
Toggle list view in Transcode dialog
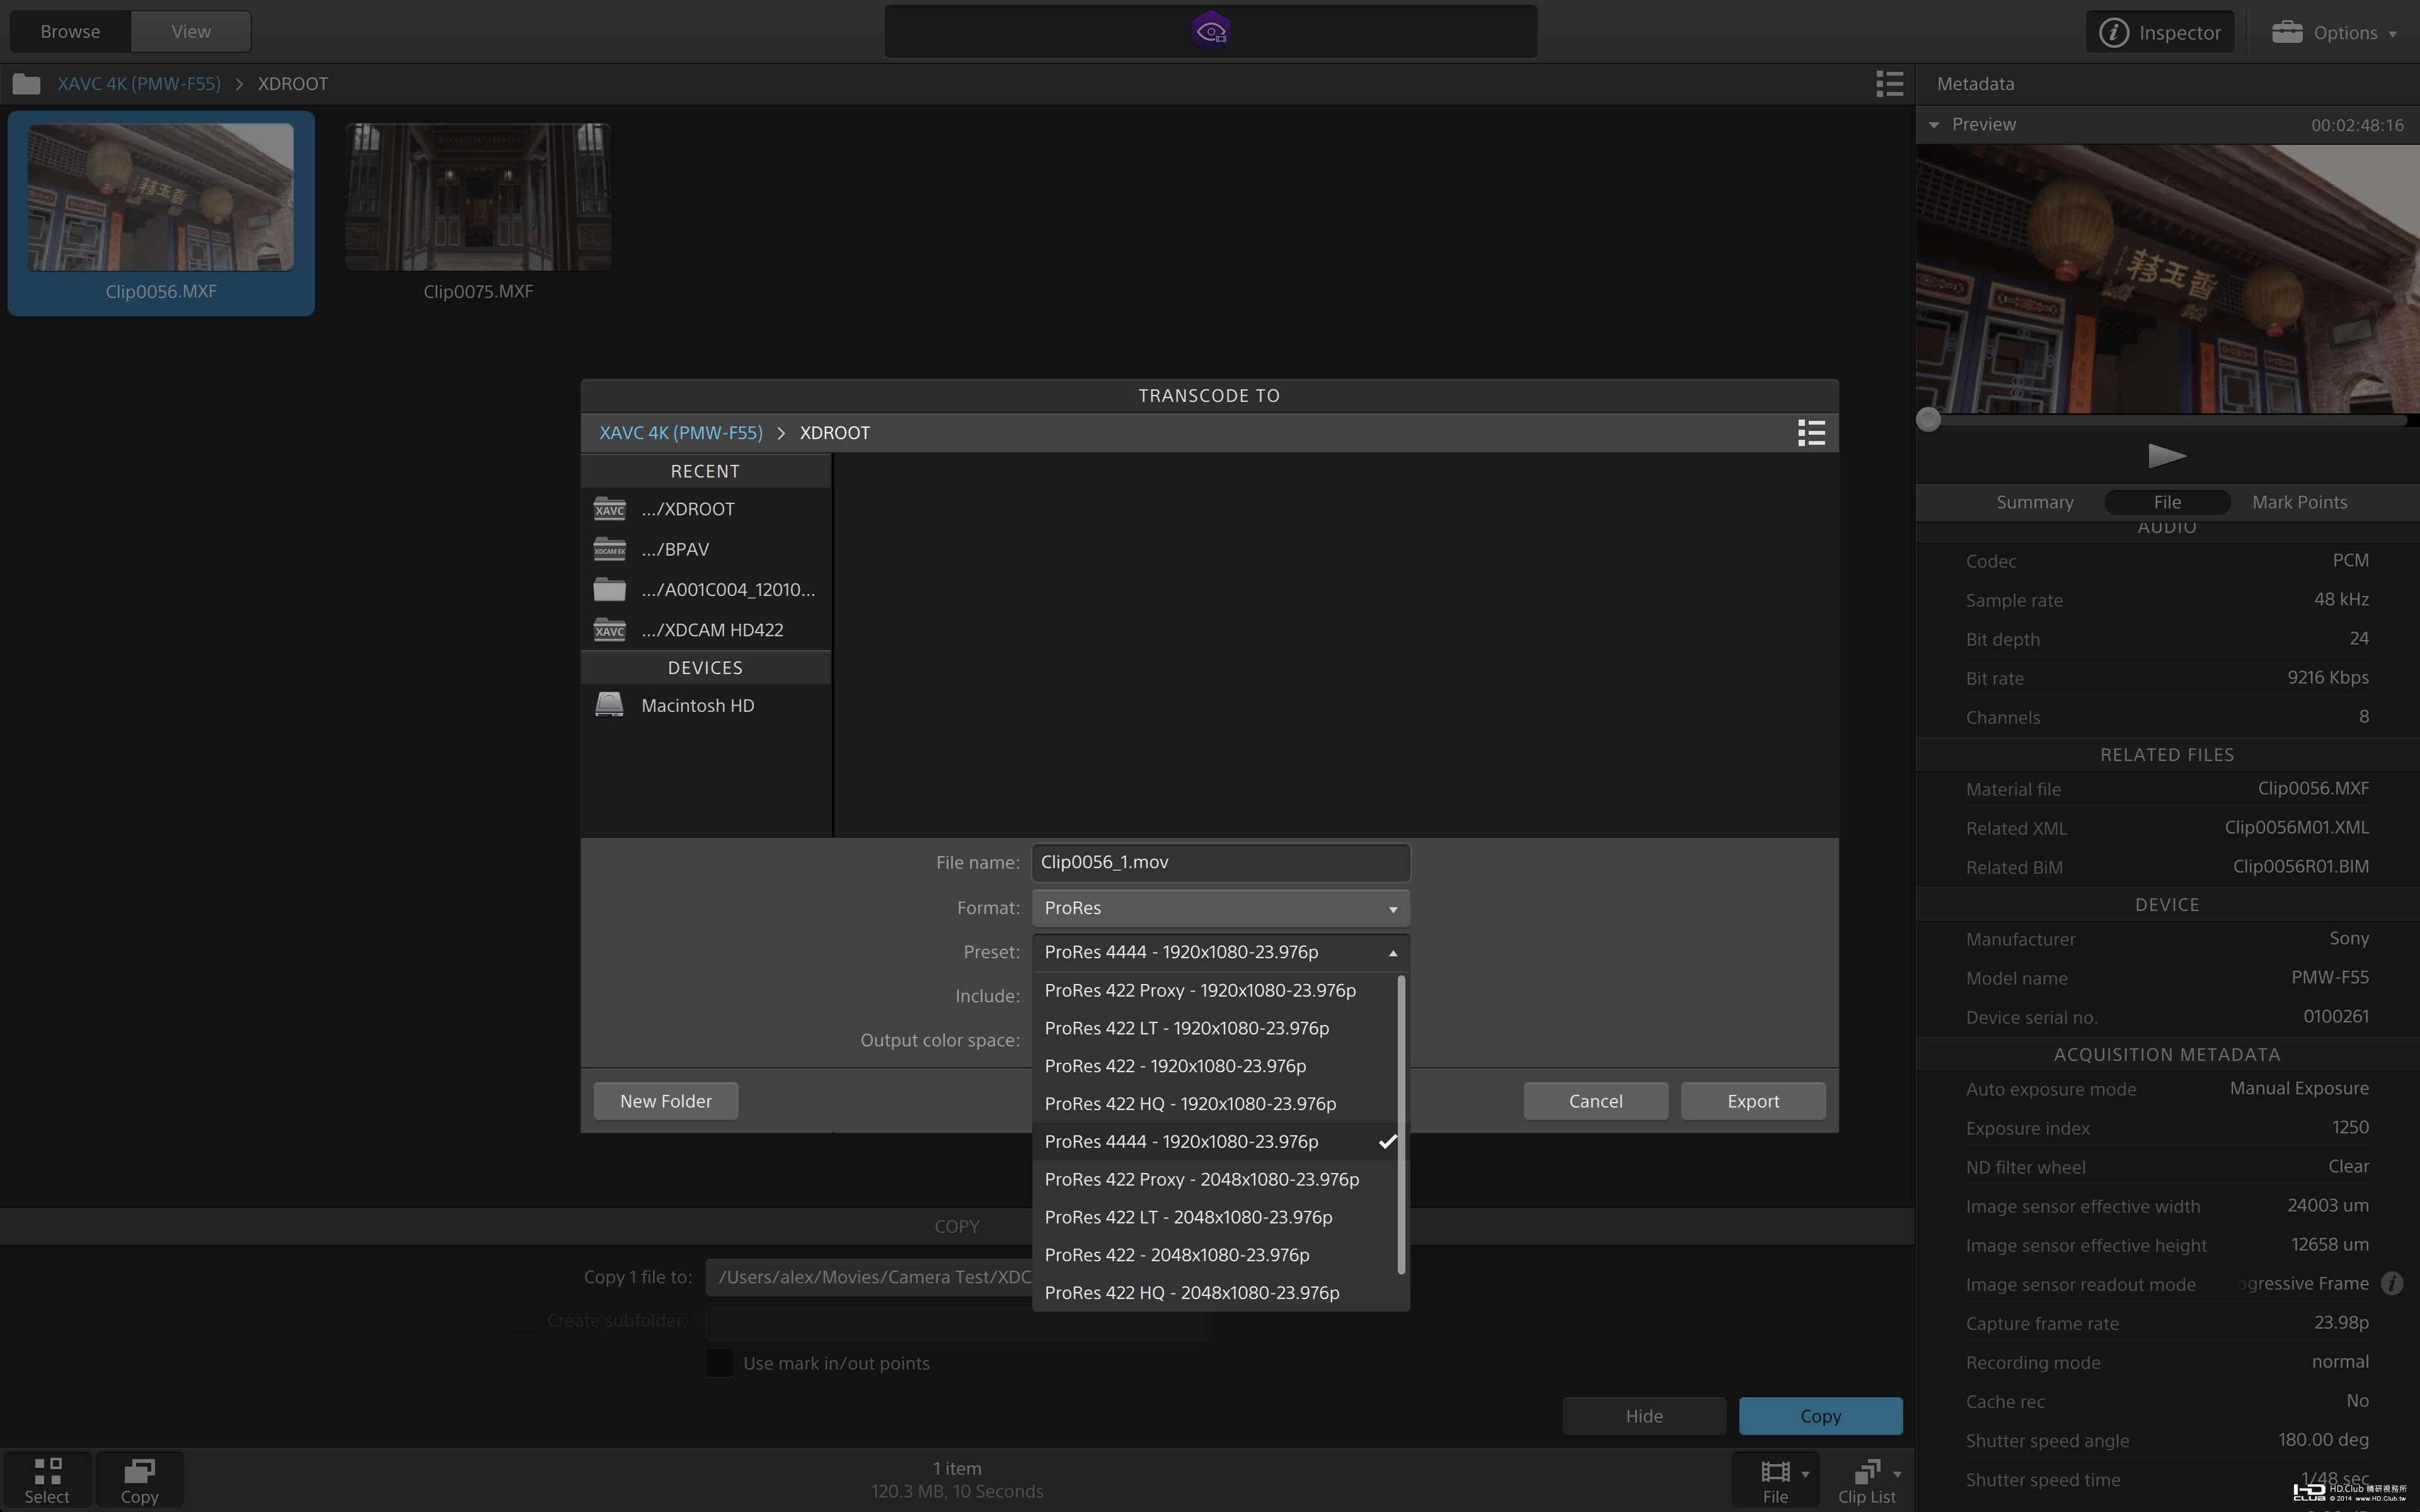click(x=1811, y=433)
